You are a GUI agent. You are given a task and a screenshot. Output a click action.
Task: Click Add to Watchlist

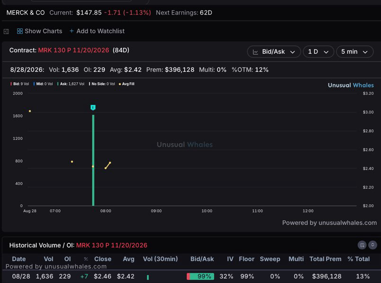pos(97,31)
